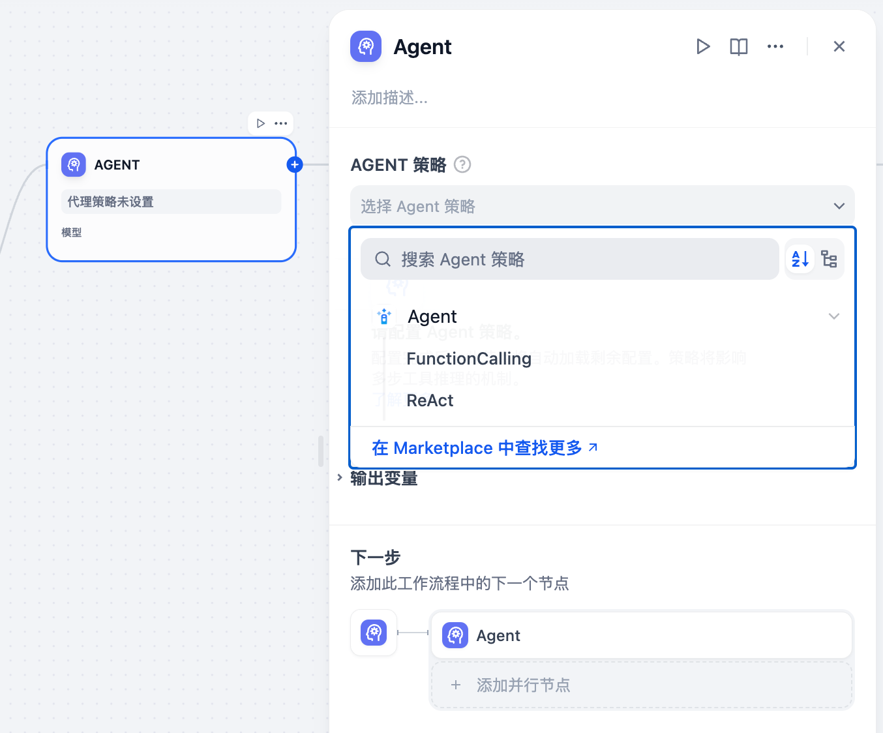Expand the output variables section

(340, 477)
